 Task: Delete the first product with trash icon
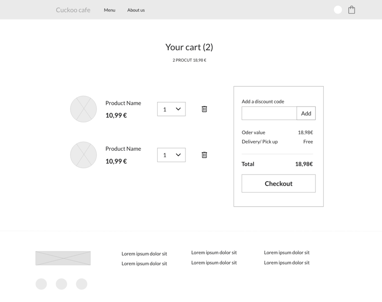[x=204, y=109]
